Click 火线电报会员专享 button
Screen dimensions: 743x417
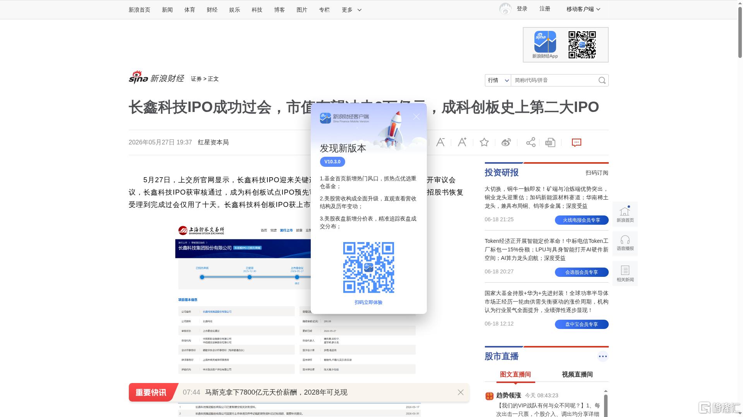(582, 220)
